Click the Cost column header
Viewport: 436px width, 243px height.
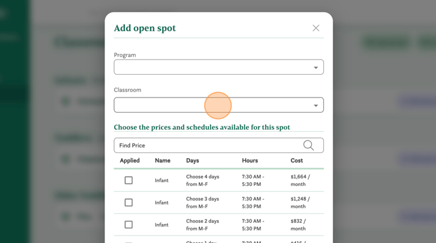(x=297, y=161)
